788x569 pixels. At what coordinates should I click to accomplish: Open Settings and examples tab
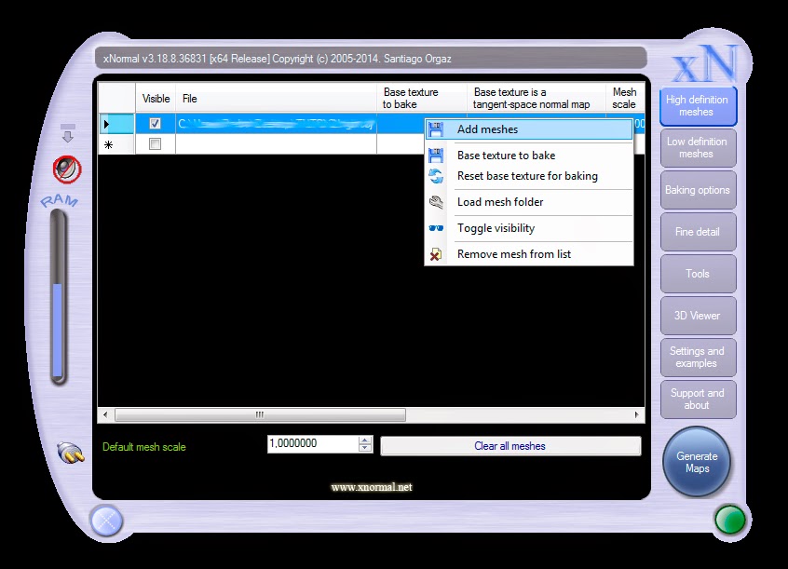point(698,358)
